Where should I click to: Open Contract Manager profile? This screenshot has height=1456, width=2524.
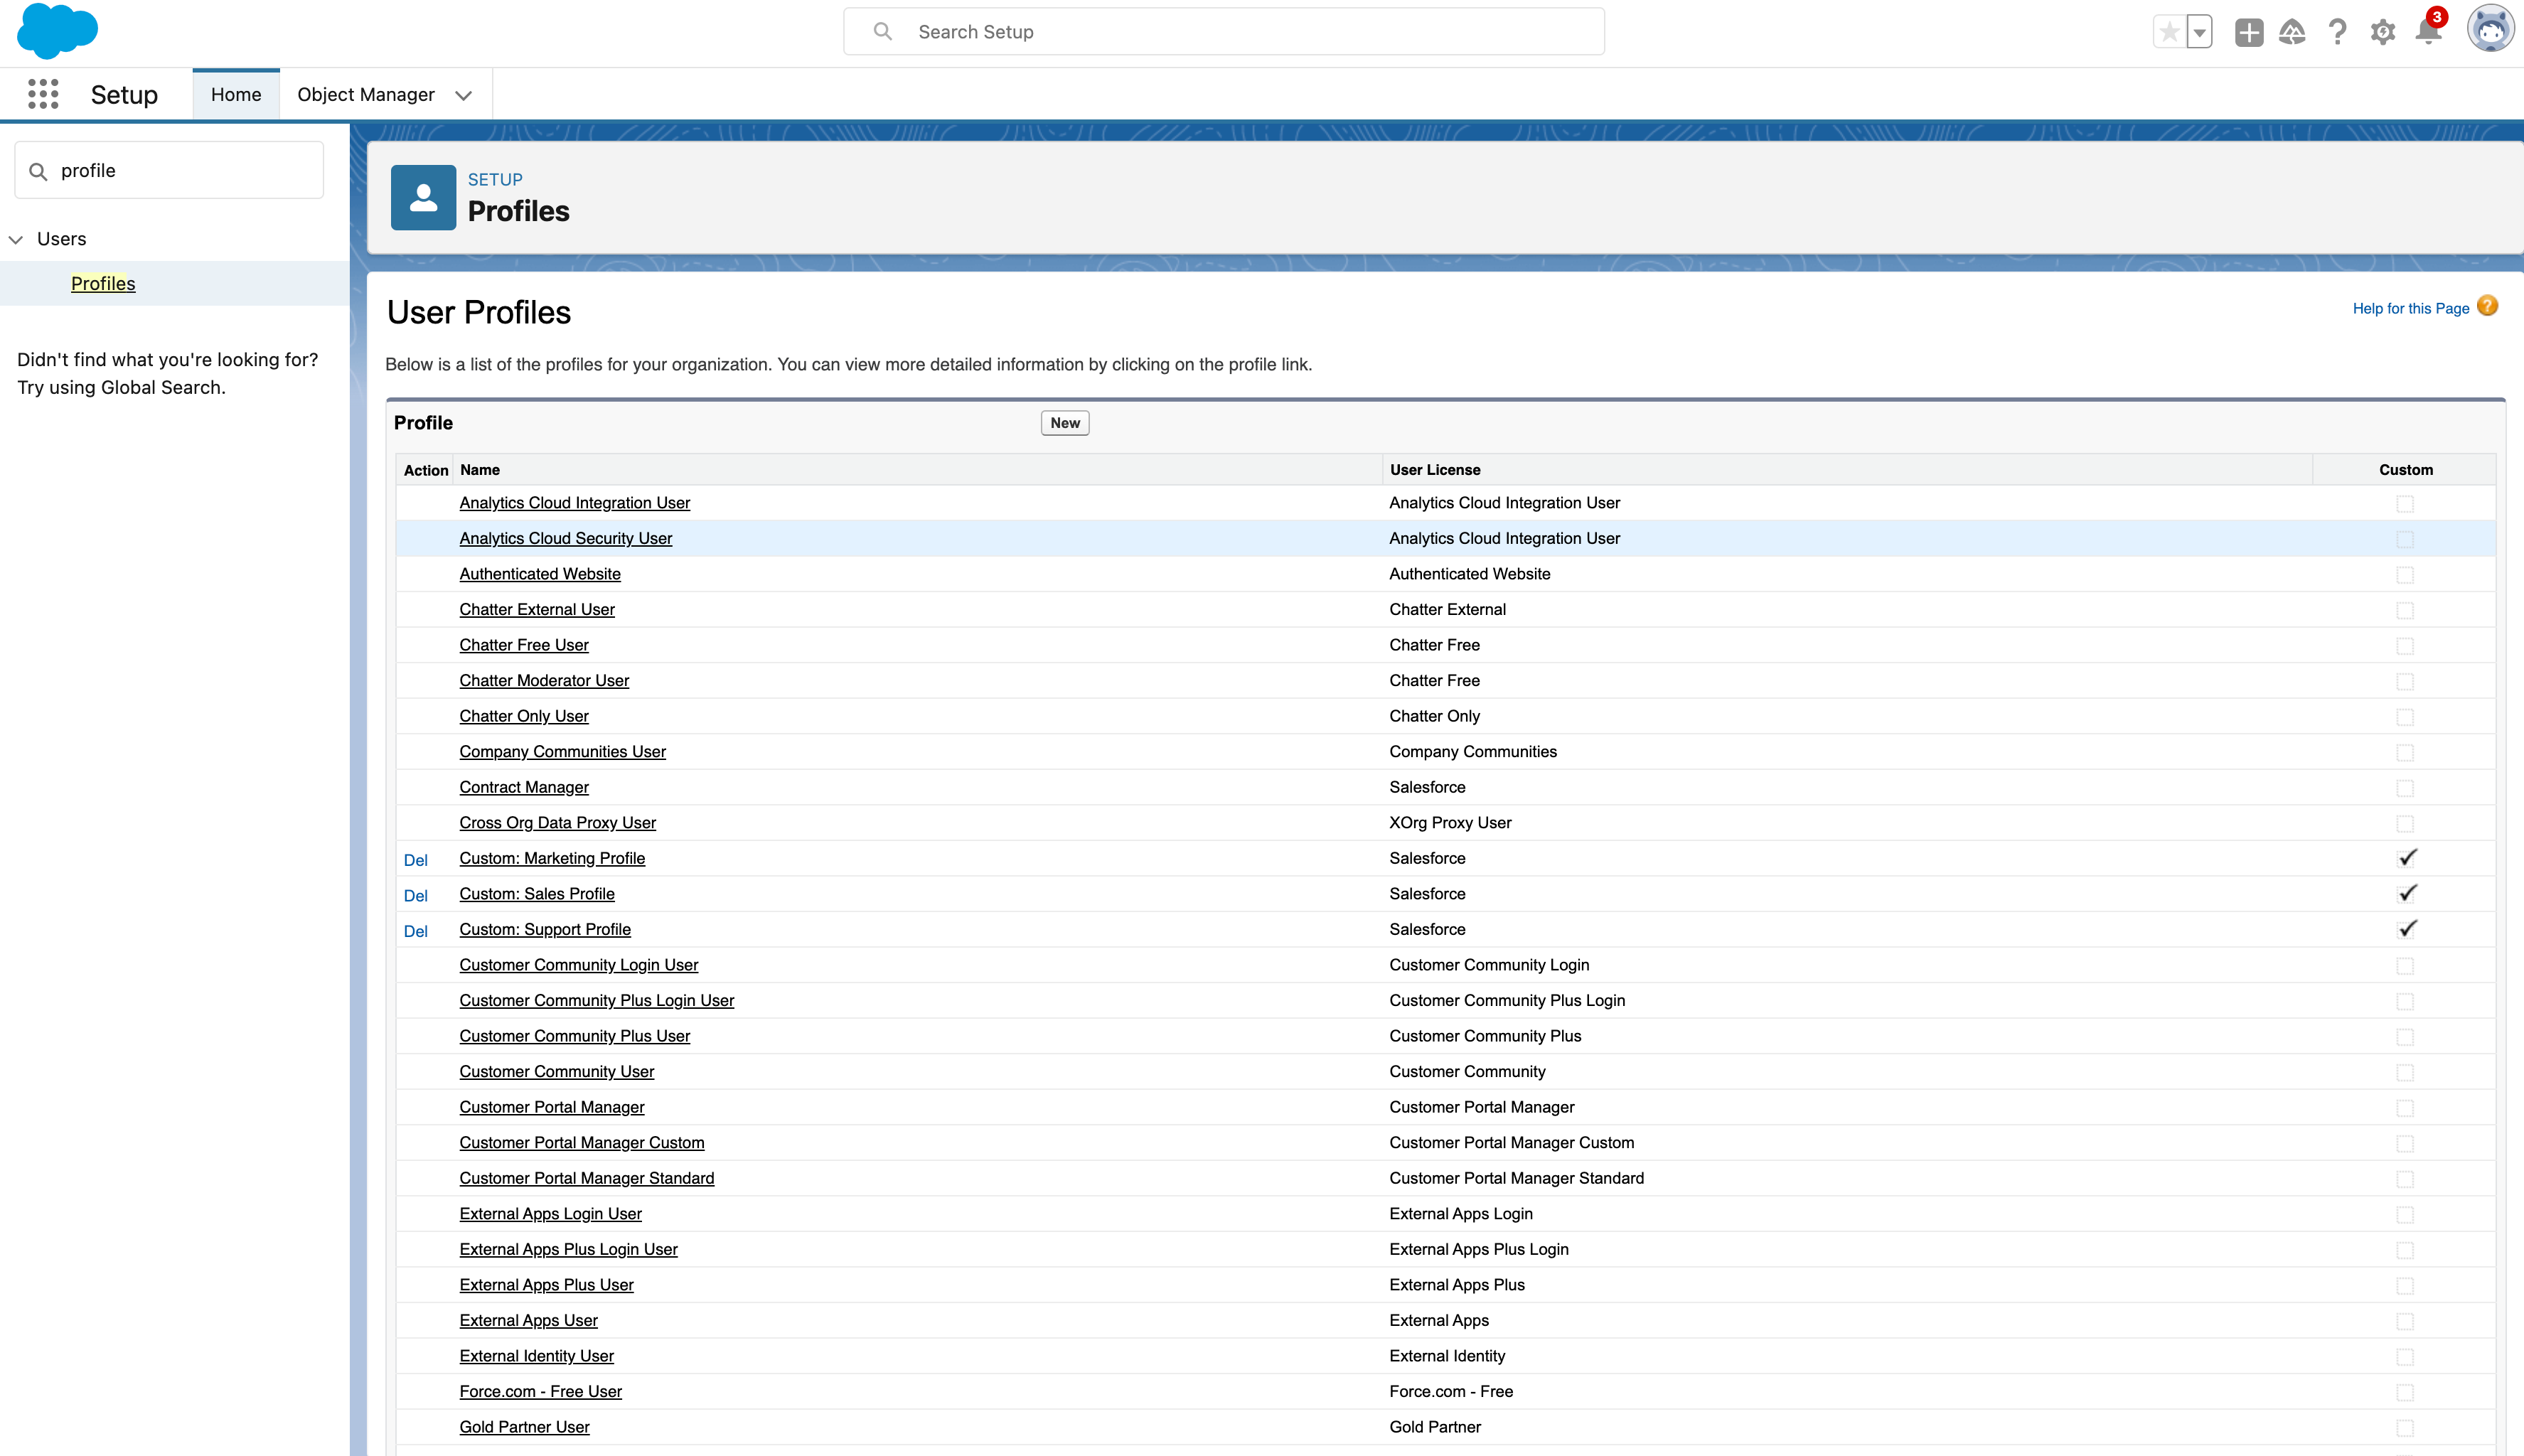pyautogui.click(x=524, y=787)
